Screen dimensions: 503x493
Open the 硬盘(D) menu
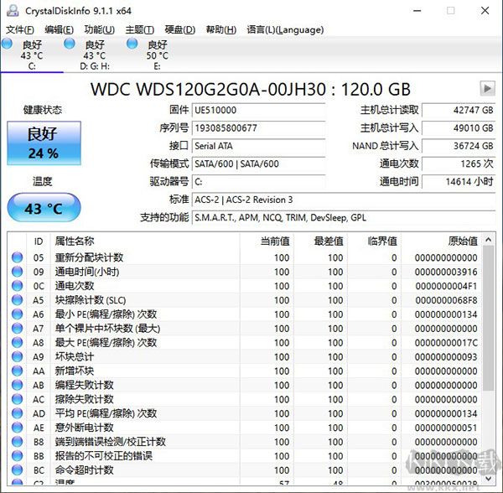click(180, 30)
